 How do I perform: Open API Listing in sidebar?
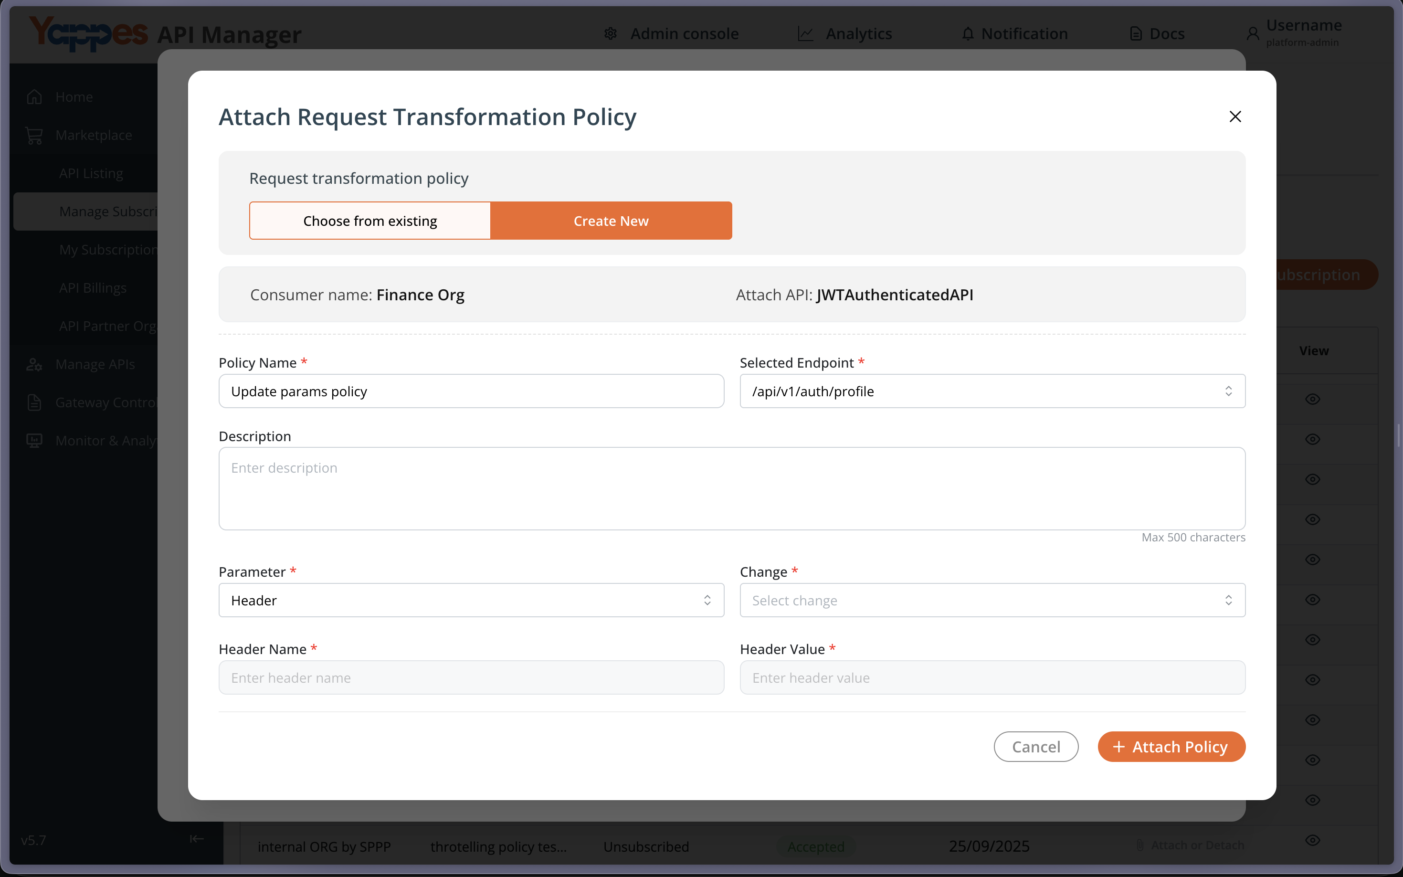tap(91, 173)
